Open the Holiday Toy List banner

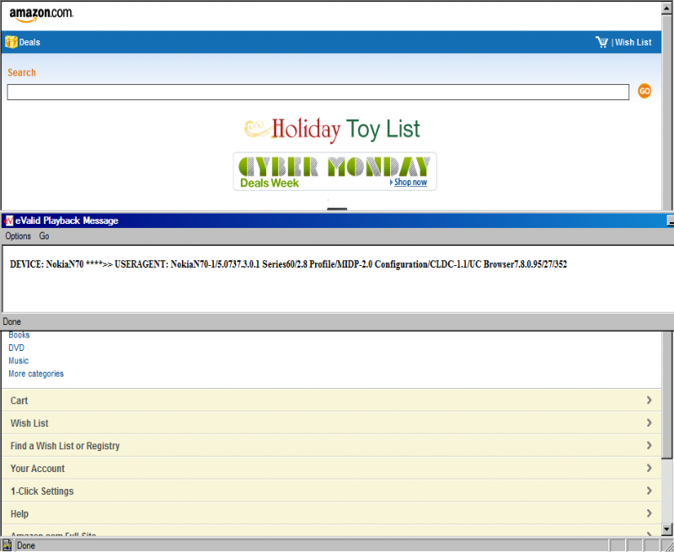pos(332,130)
